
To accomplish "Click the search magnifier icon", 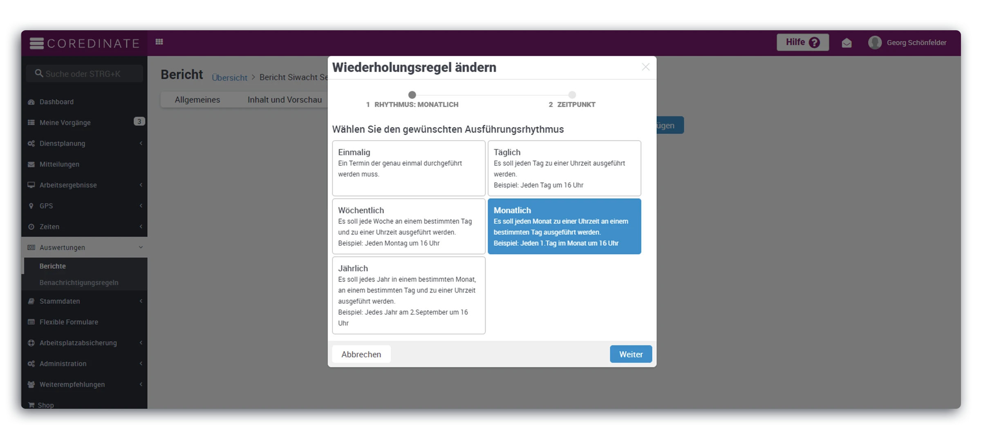I will point(39,73).
